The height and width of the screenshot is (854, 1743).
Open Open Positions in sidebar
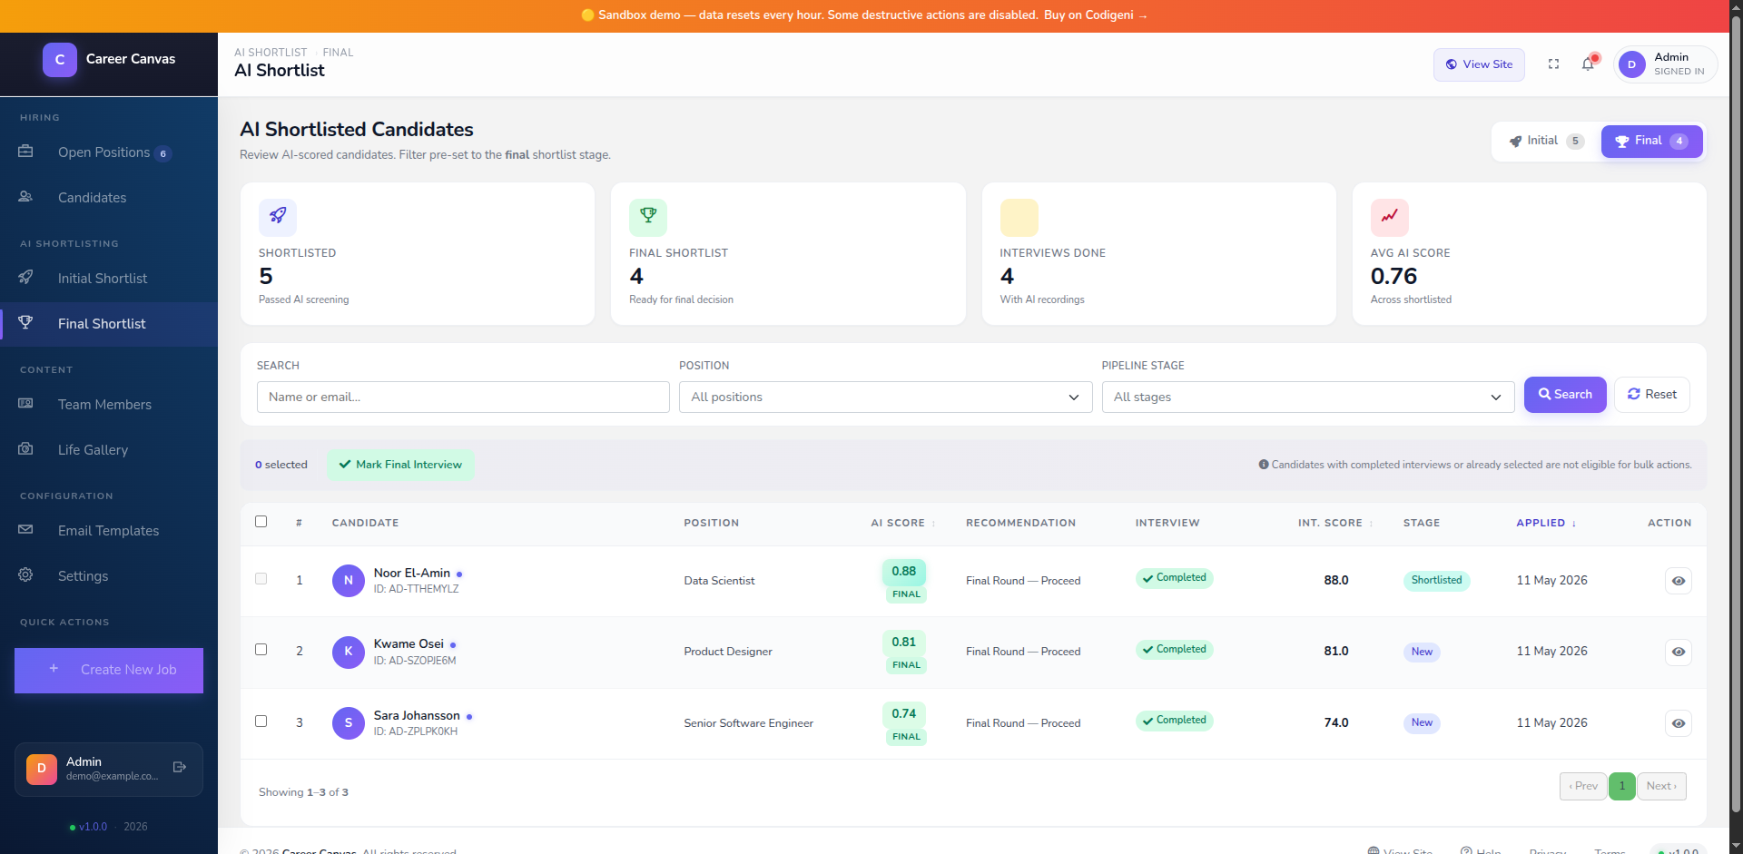click(109, 152)
